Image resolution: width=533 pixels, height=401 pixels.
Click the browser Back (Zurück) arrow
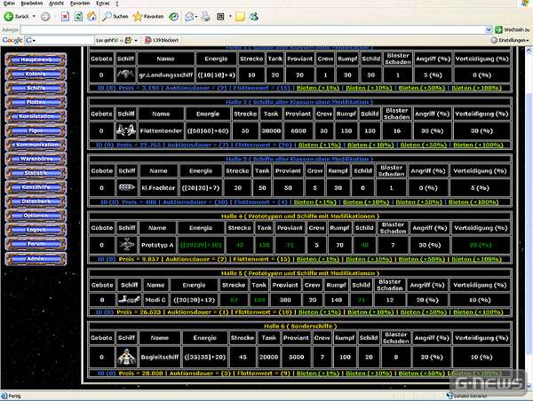[x=9, y=16]
